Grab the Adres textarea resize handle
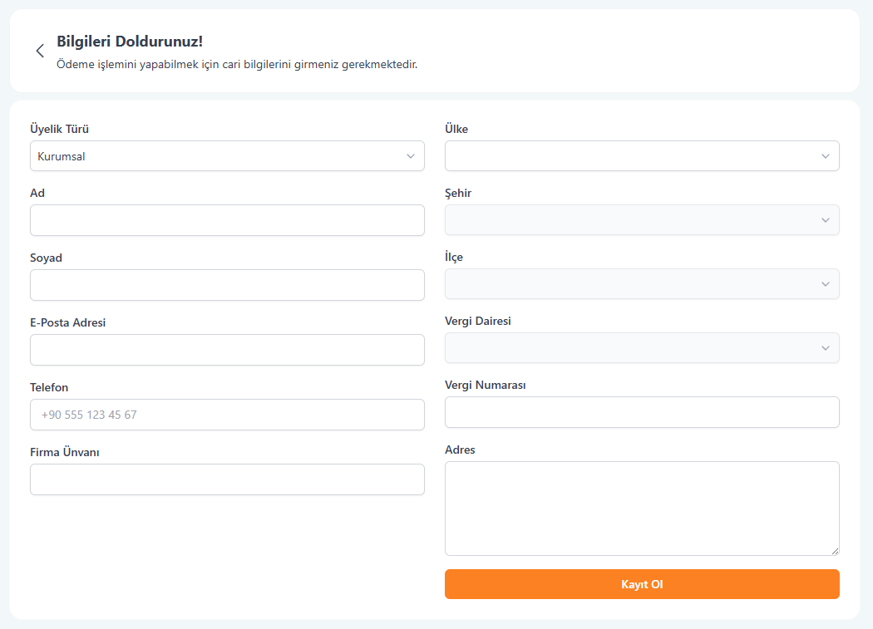The height and width of the screenshot is (629, 873). (835, 551)
